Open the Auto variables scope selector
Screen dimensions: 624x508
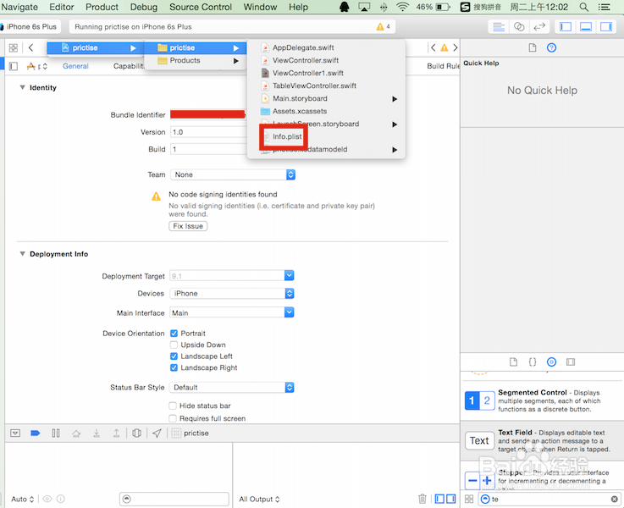coord(22,499)
